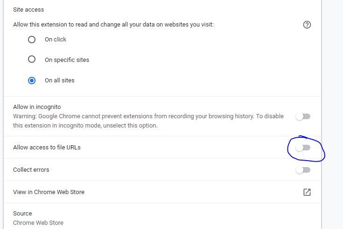Click the 'Site access' section heading

click(28, 10)
